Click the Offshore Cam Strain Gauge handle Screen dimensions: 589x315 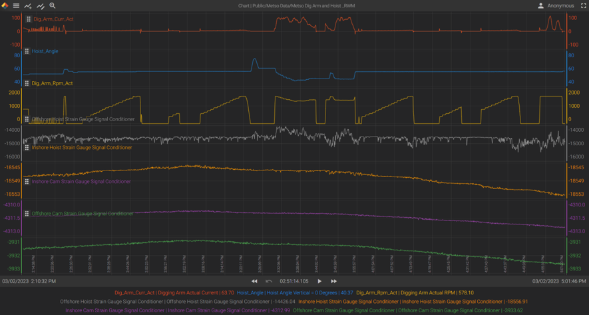(x=27, y=214)
